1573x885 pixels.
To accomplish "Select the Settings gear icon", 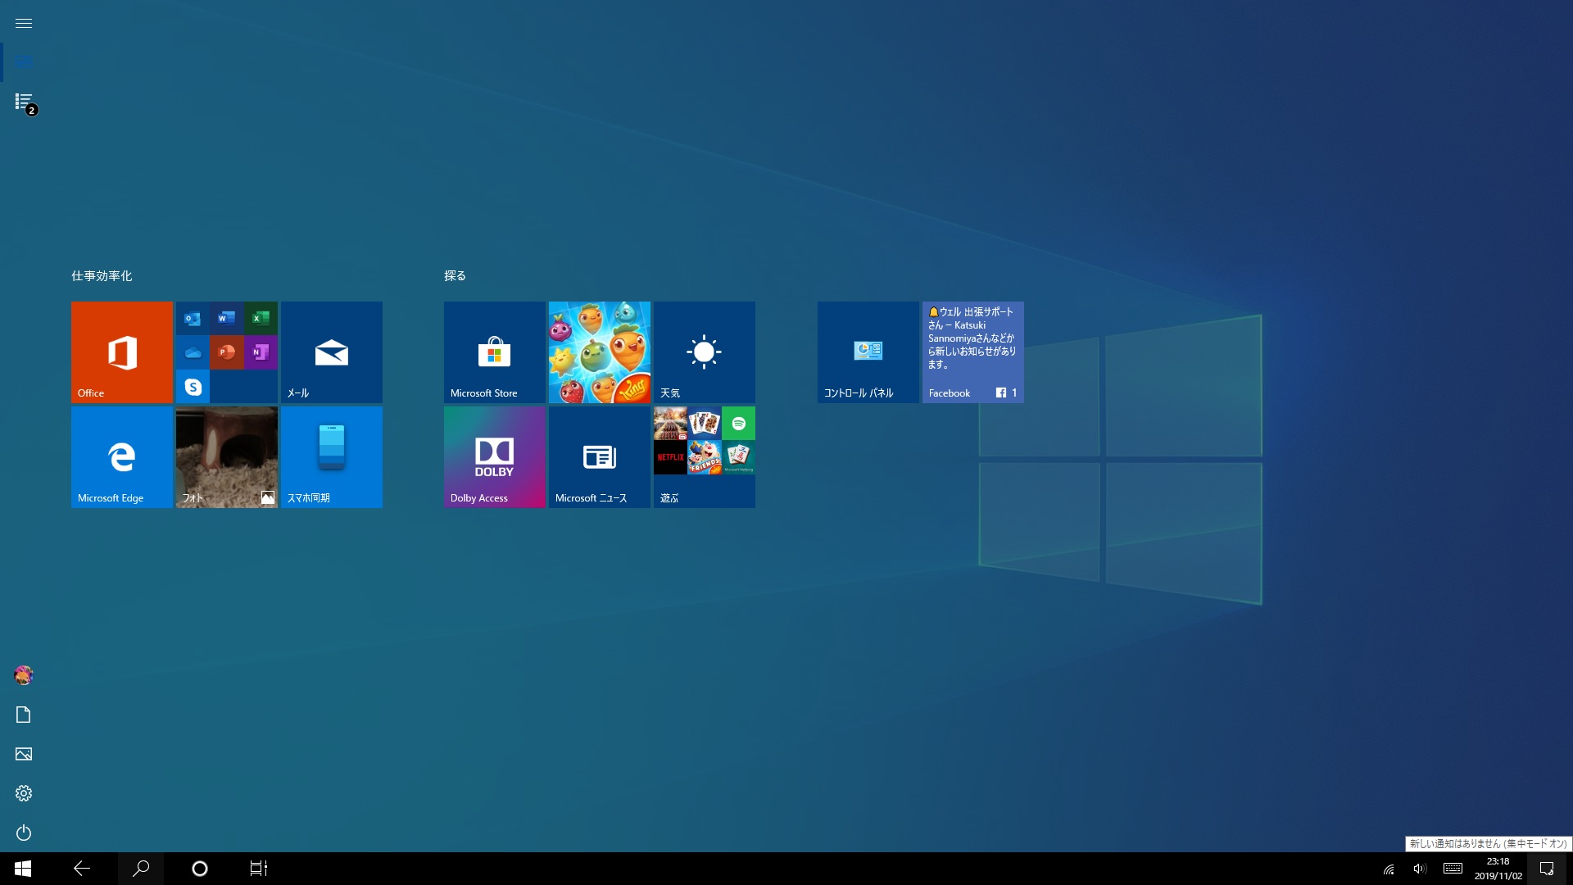I will pyautogui.click(x=24, y=793).
